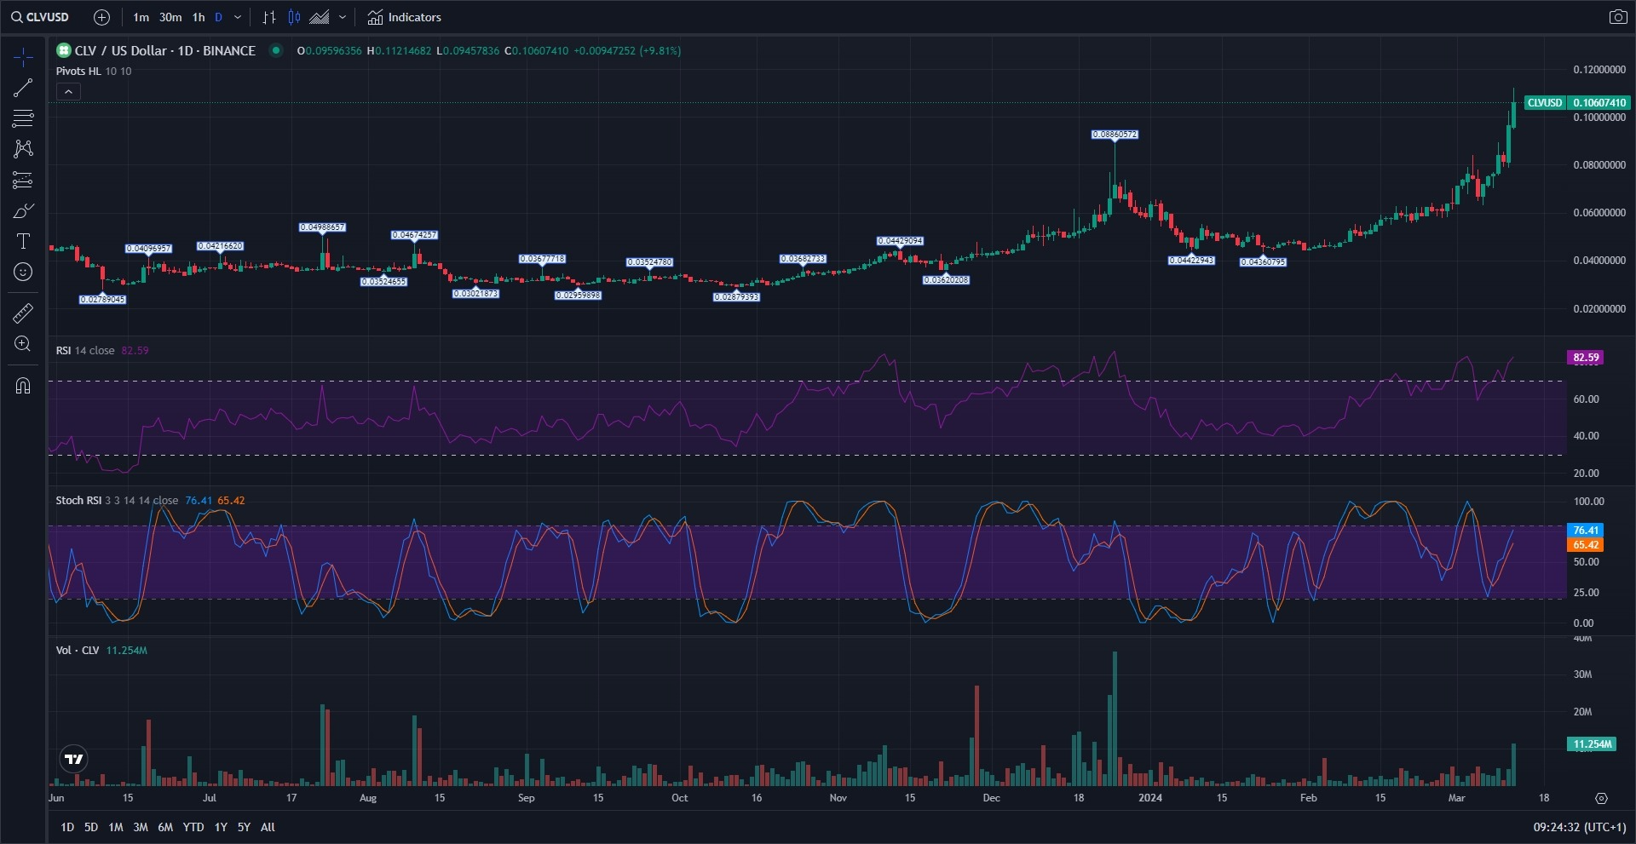This screenshot has height=844, width=1636.
Task: Set date range to 5Y
Action: click(244, 827)
